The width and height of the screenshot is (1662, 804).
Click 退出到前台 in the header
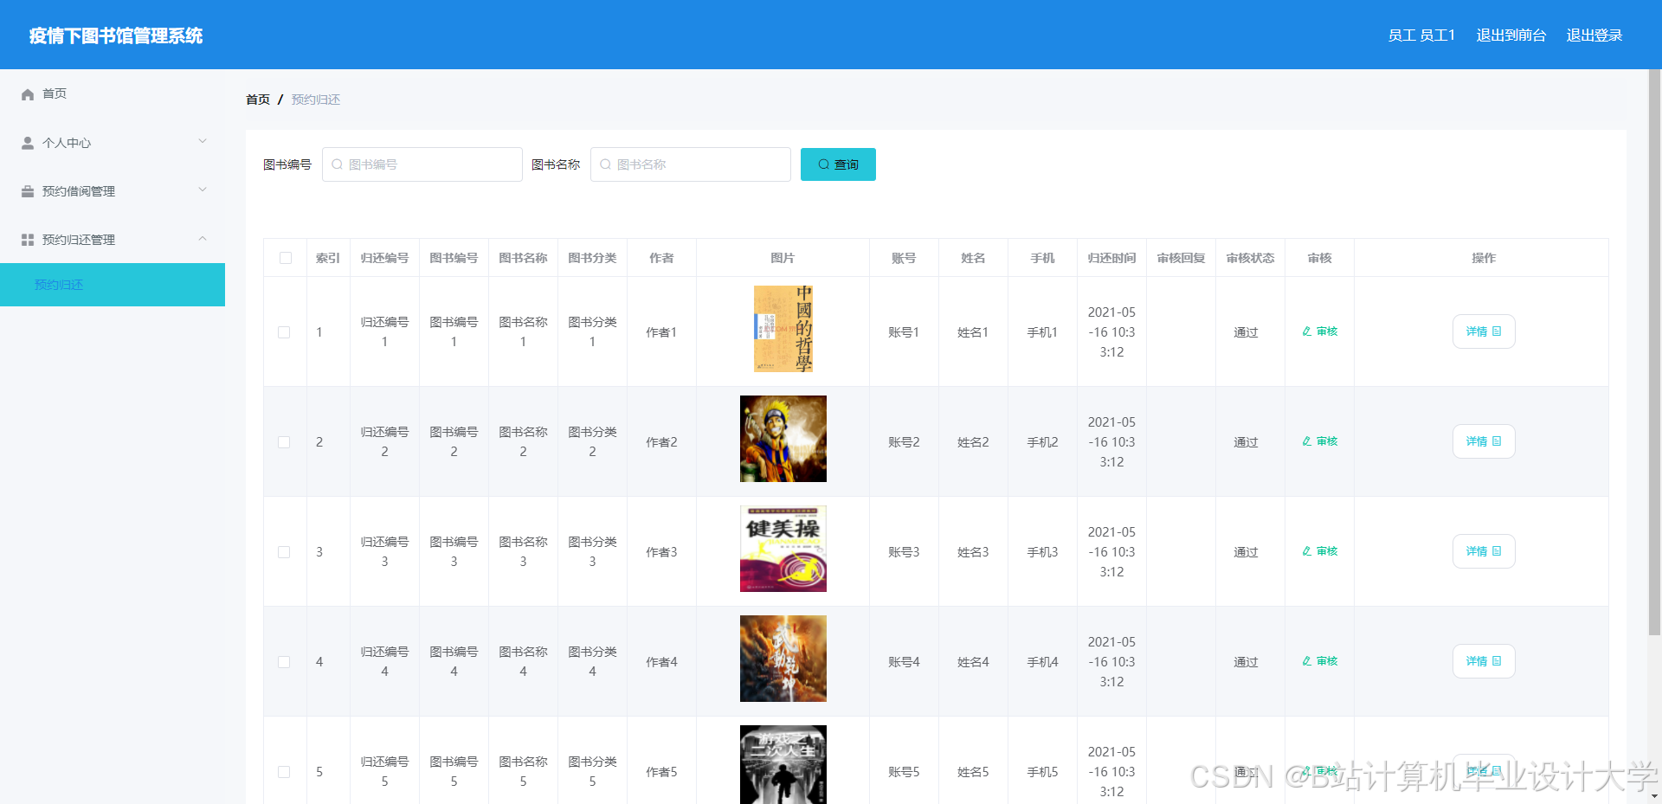tap(1511, 35)
